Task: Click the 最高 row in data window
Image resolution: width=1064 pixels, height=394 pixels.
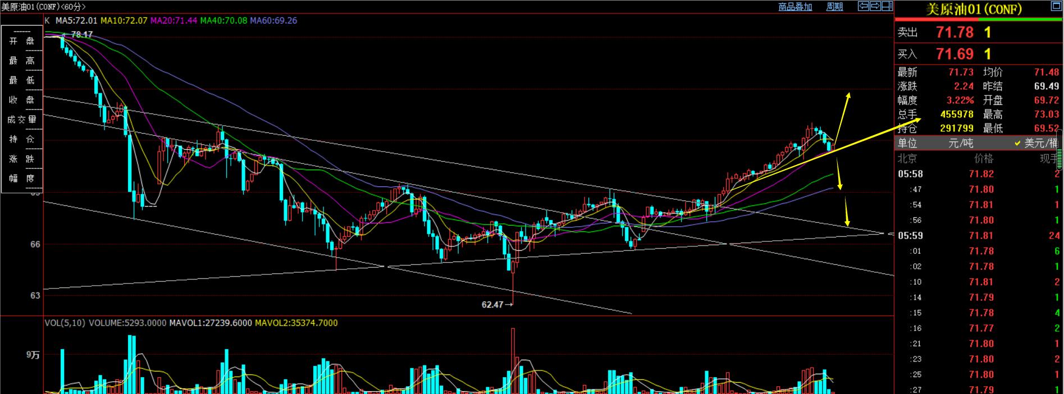Action: click(22, 61)
